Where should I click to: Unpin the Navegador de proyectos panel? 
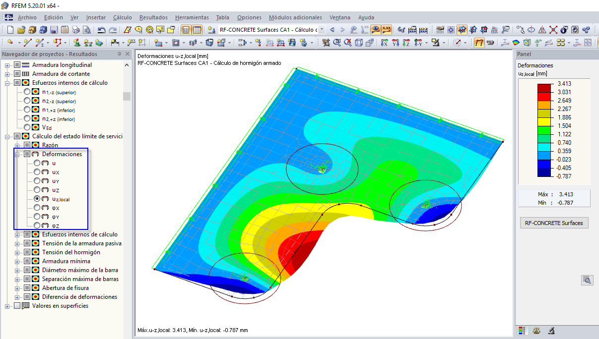[119, 54]
